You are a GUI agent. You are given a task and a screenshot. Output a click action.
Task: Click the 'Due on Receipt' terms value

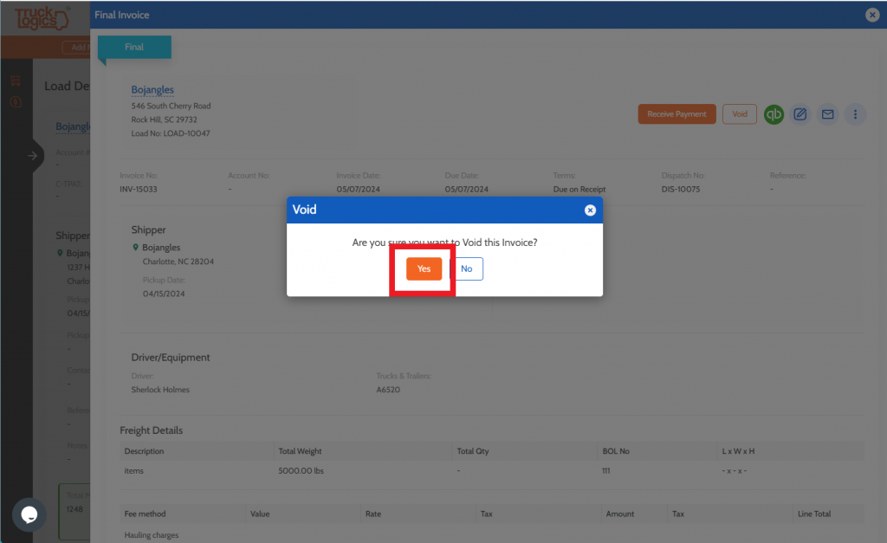[579, 189]
